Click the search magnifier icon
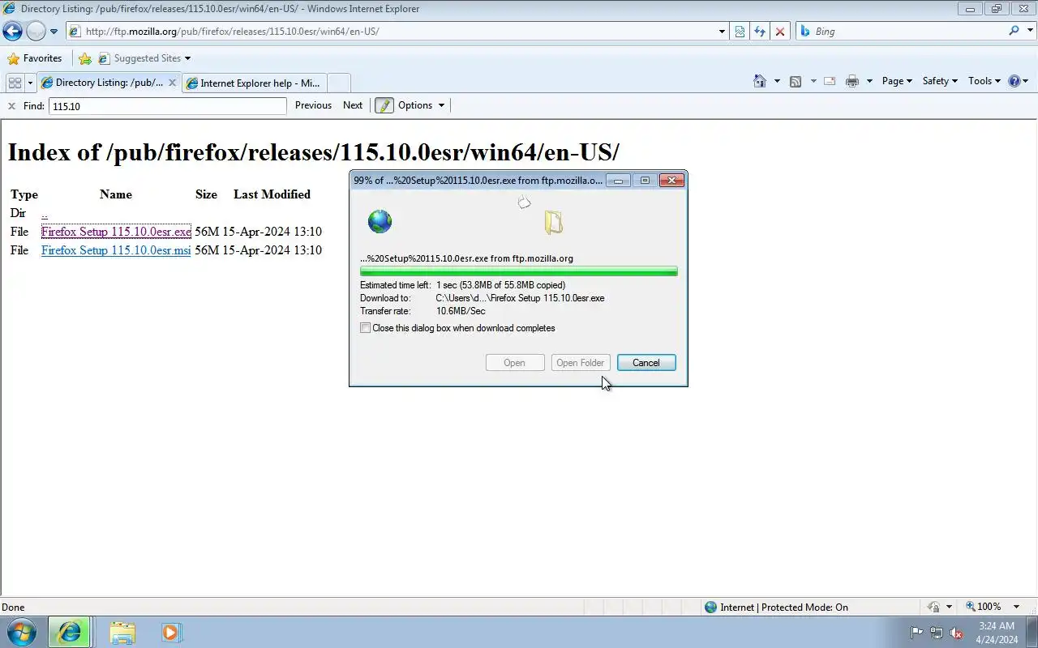Viewport: 1038px width, 648px height. point(1014,31)
